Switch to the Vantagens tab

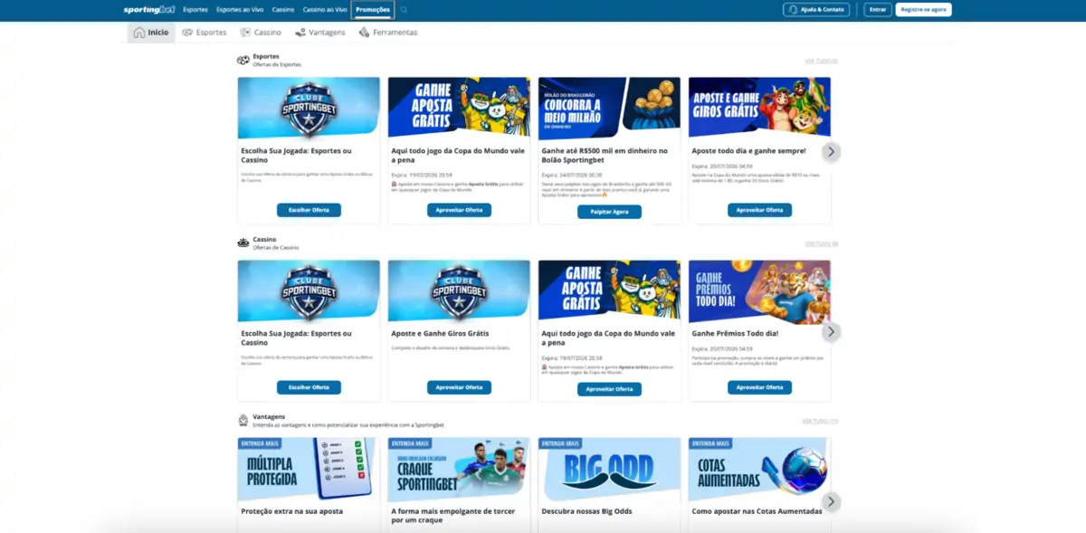point(320,33)
